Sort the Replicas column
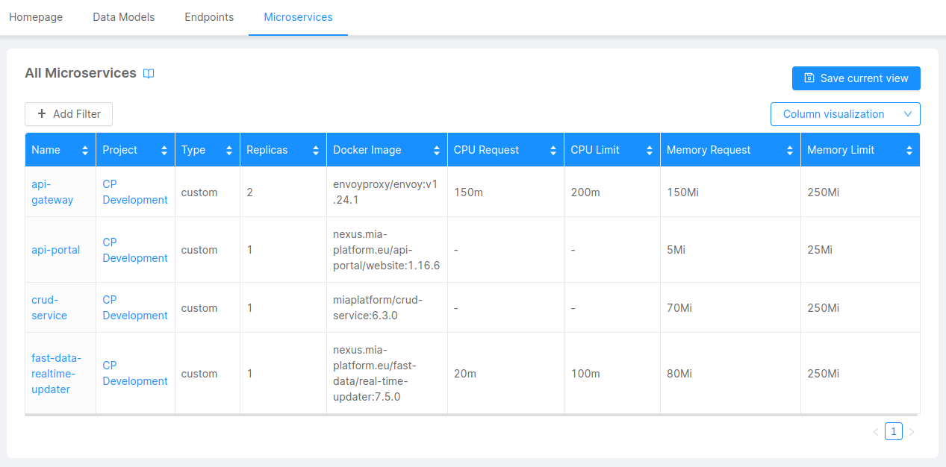The width and height of the screenshot is (946, 467). tap(314, 149)
